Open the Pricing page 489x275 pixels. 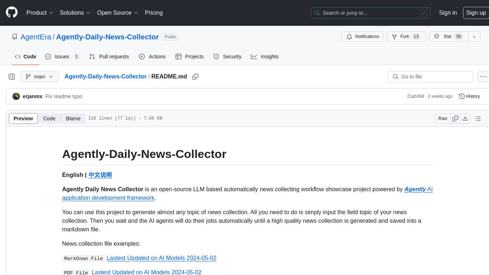[154, 13]
